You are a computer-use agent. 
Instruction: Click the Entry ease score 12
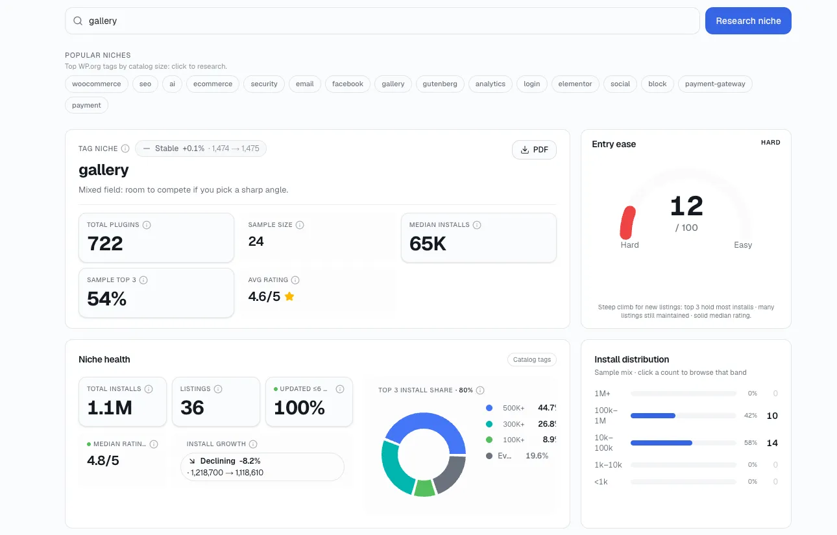tap(686, 206)
